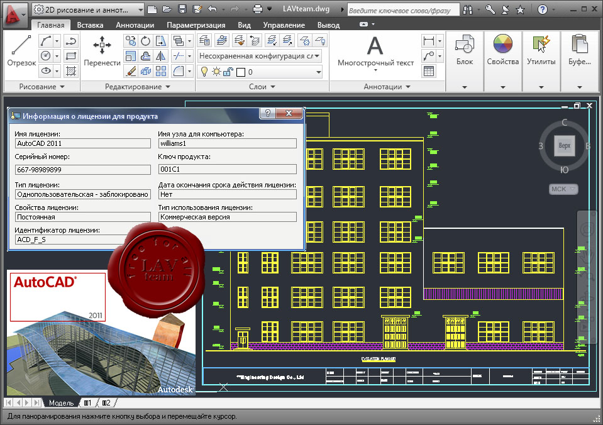Select the Ellipse drawing tool

[x=46, y=71]
